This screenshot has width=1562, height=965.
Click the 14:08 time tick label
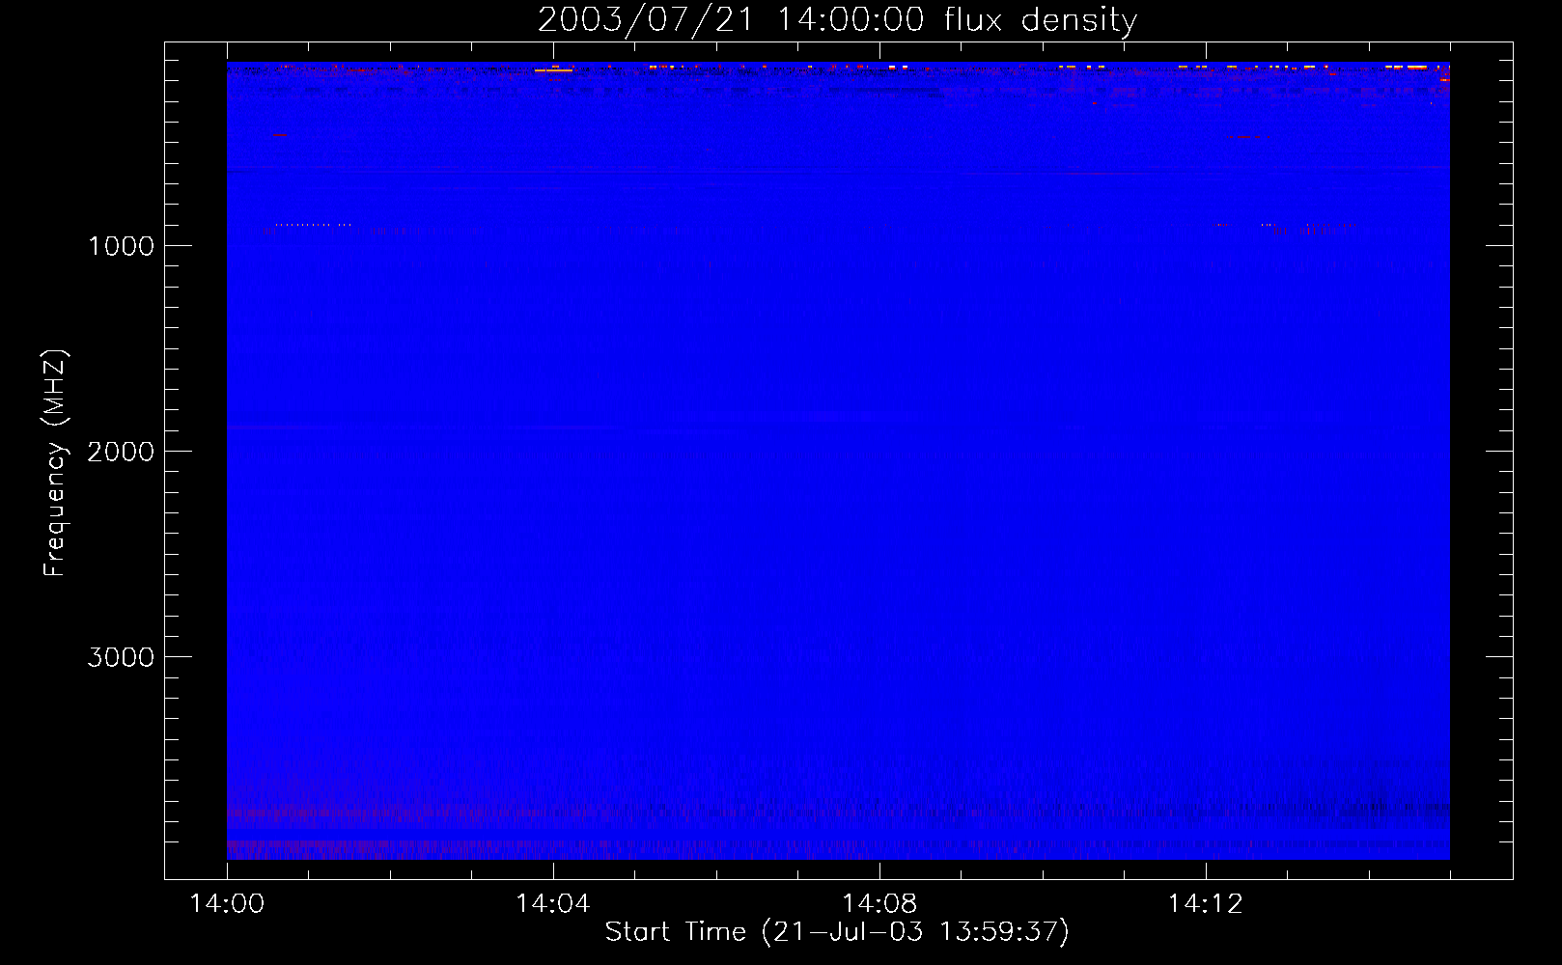pos(879,904)
